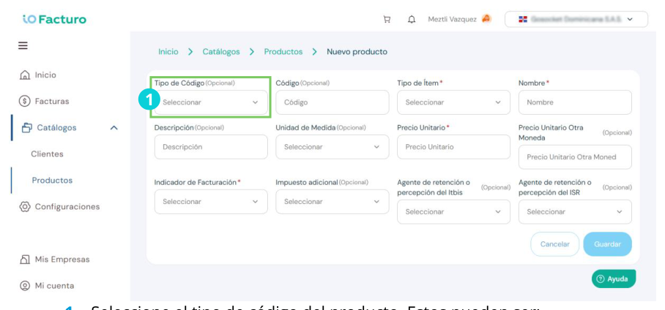Open Configuraciones in the sidebar

(67, 207)
